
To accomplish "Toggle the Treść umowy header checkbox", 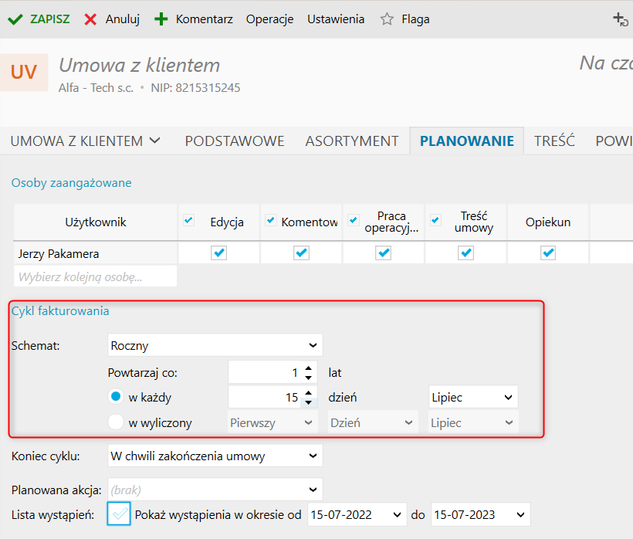I will tap(435, 220).
